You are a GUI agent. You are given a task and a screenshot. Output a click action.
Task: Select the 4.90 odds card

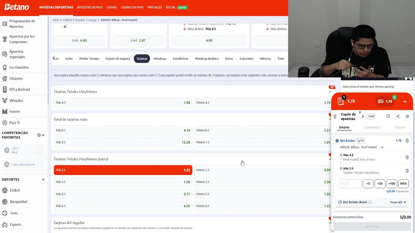(209, 40)
